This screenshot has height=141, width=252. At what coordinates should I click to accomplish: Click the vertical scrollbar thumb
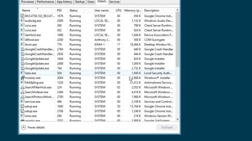(178, 39)
